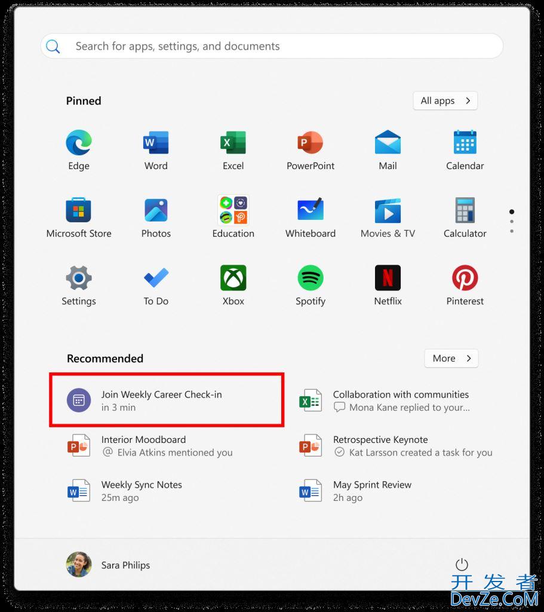Click the All apps button
544x612 pixels.
point(445,100)
